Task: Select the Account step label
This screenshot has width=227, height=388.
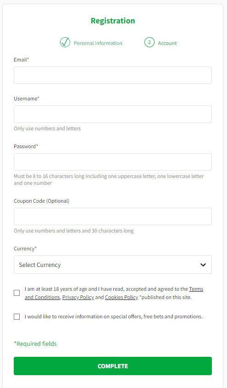Action: point(167,43)
